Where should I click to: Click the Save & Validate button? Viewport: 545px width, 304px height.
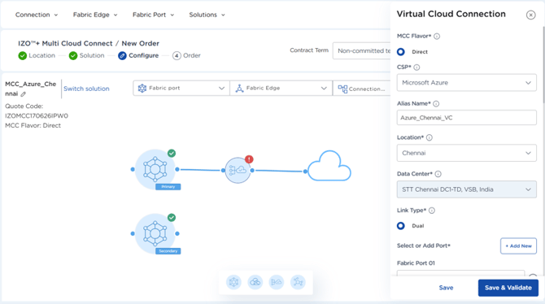click(x=508, y=288)
